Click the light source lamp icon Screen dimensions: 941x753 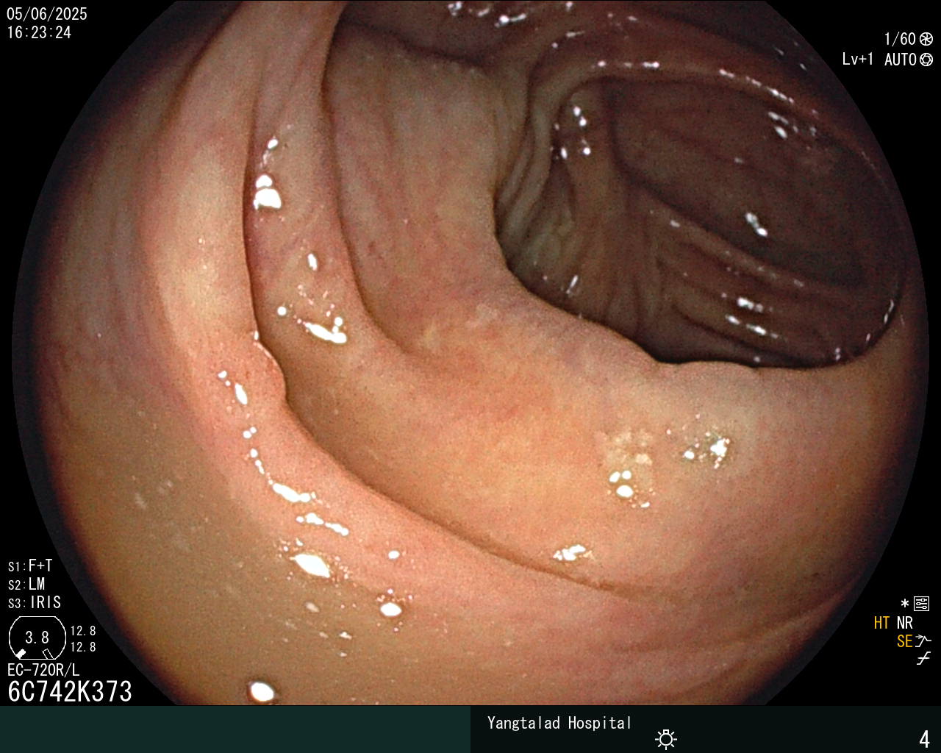pyautogui.click(x=666, y=739)
